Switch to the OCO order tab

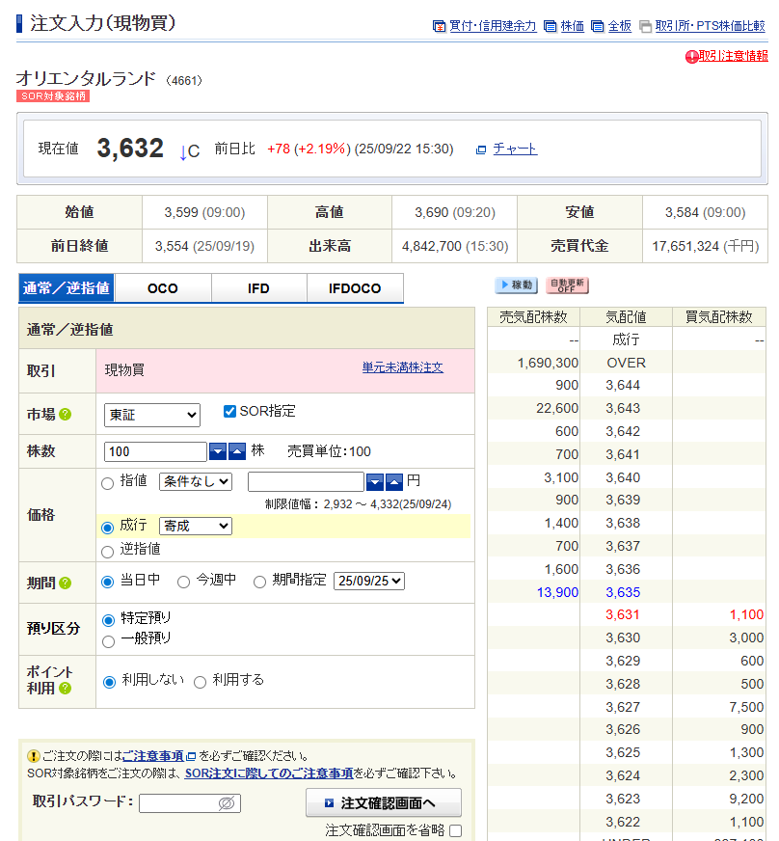tap(163, 288)
